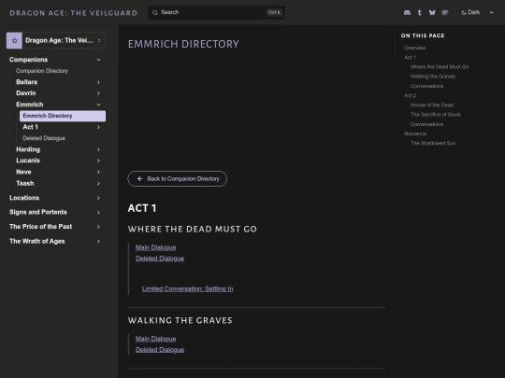Open Companion Directory in the sidebar
This screenshot has width=505, height=378.
42,71
